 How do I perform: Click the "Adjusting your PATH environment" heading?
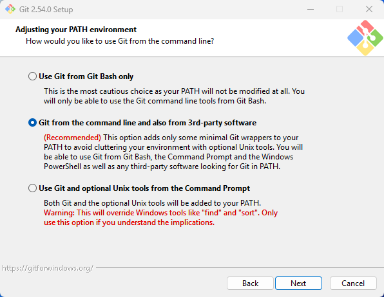coord(76,30)
